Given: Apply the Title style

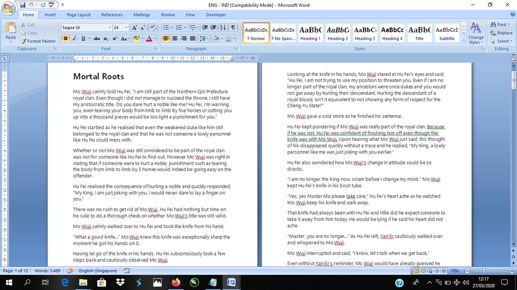Looking at the screenshot, I should (420, 33).
